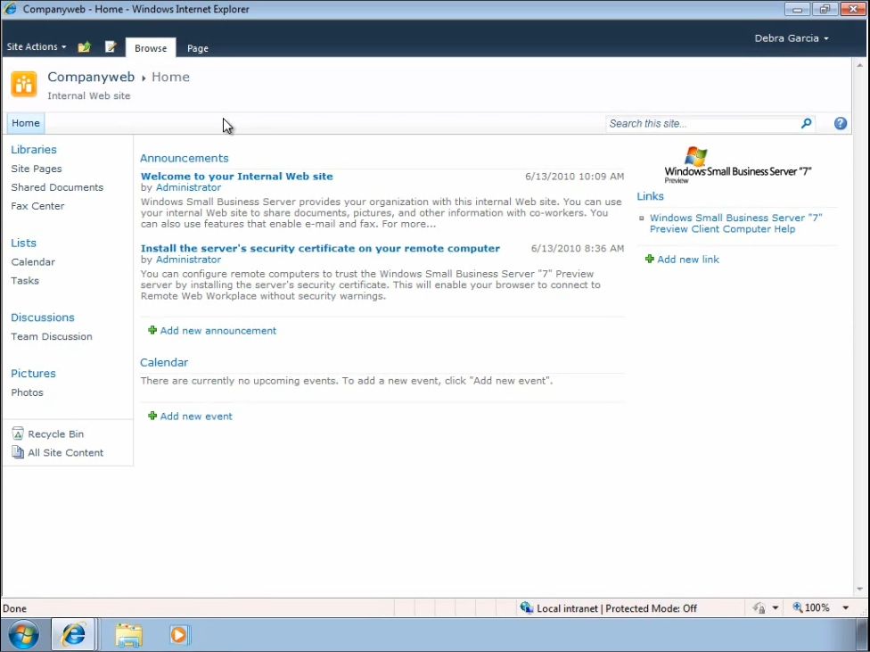The image size is (870, 652).
Task: Click the Local intranet | Protected Mode: Off text
Action: [x=617, y=608]
